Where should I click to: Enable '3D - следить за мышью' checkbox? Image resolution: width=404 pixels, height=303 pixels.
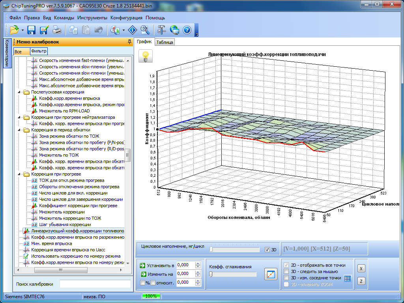coord(287,271)
